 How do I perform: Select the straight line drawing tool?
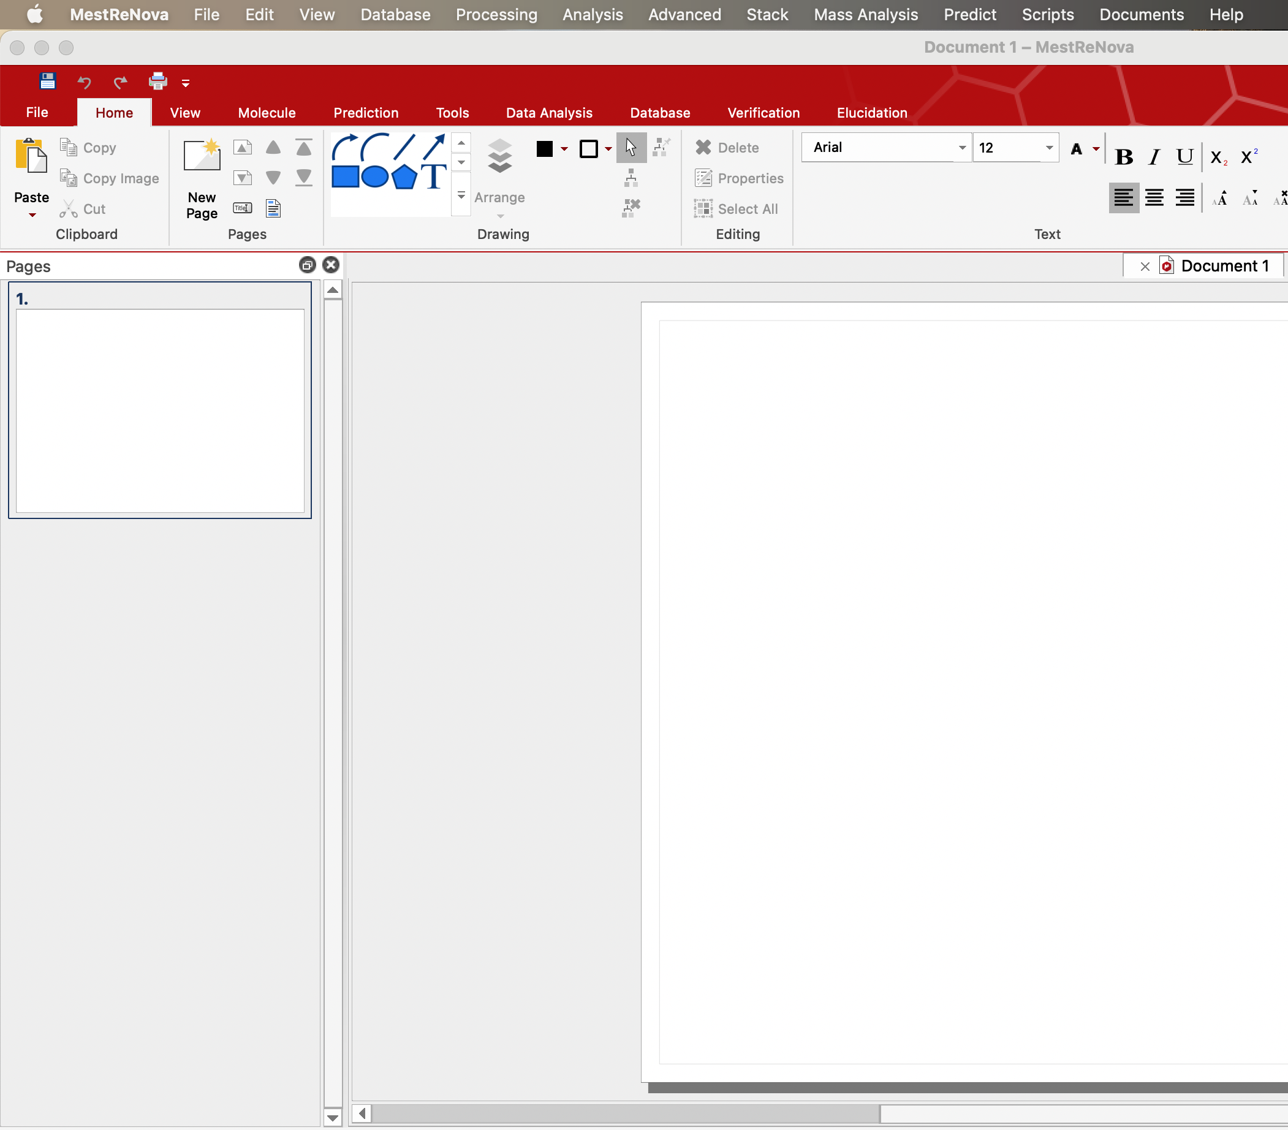404,148
